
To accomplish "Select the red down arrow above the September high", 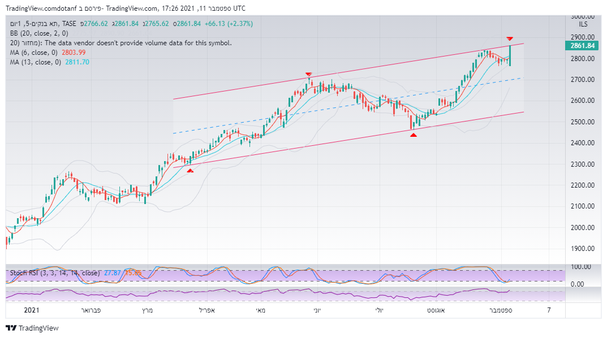I will click(x=510, y=38).
